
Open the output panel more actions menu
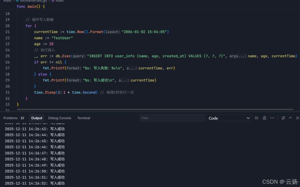coord(272,118)
